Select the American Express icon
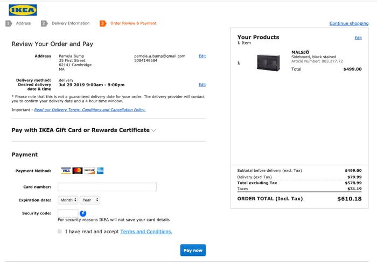The width and height of the screenshot is (377, 265). click(x=100, y=171)
